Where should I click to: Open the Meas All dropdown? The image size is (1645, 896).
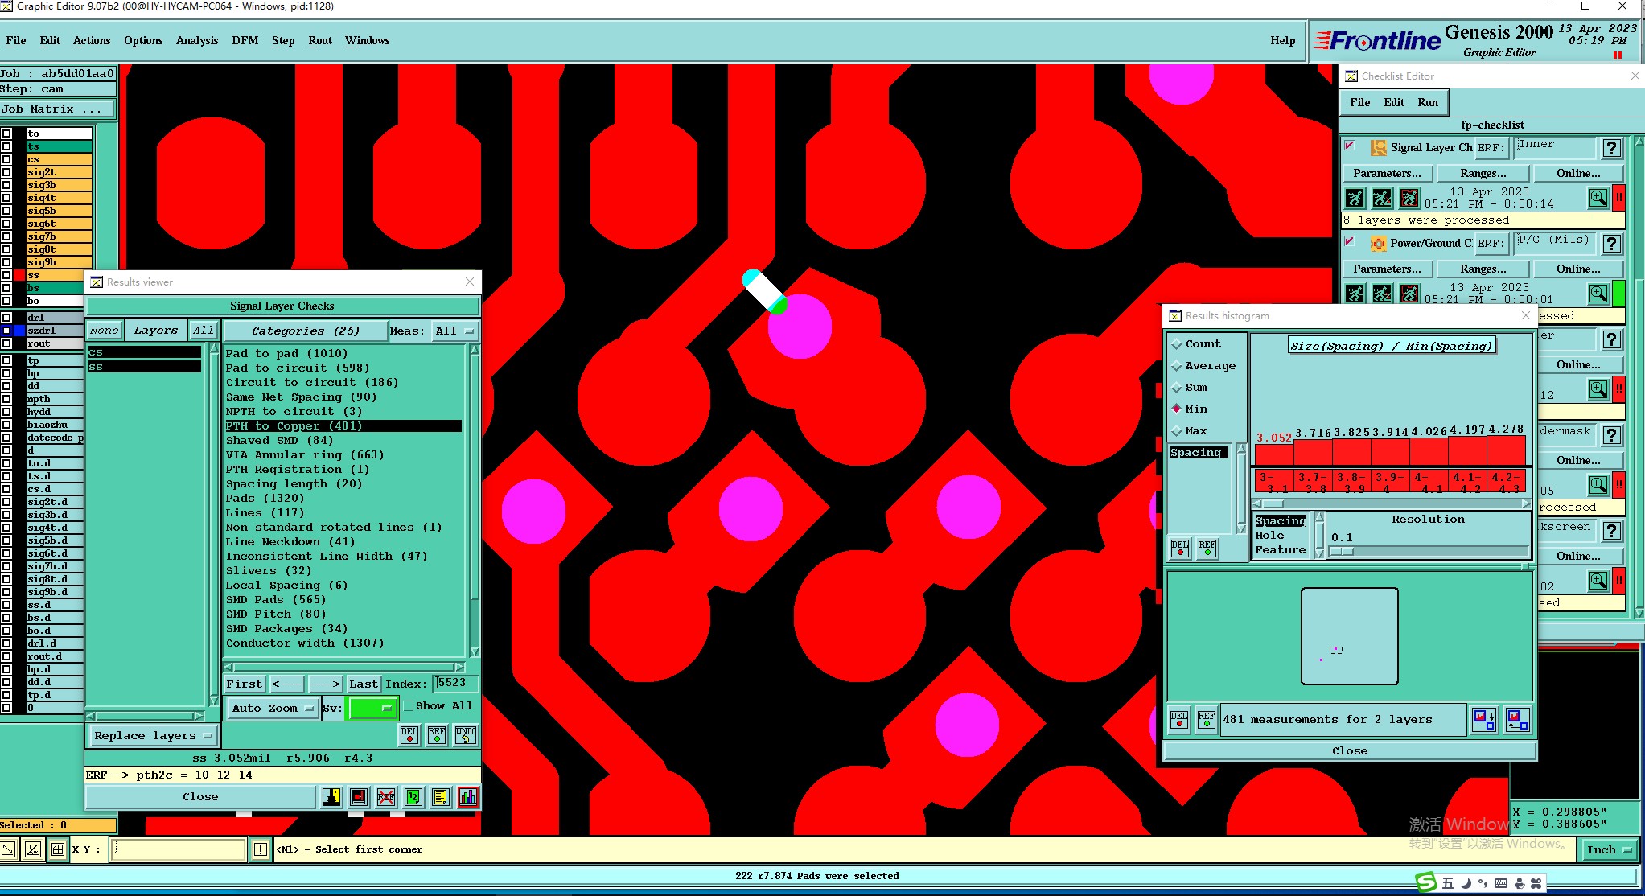click(x=454, y=331)
